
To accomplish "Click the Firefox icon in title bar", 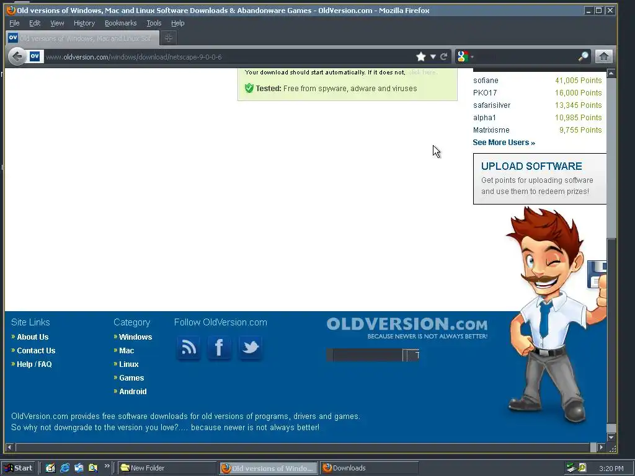I will coord(11,10).
